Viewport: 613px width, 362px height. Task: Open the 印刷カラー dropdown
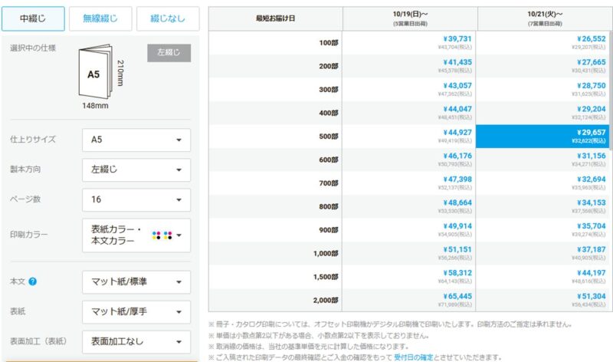pos(136,235)
